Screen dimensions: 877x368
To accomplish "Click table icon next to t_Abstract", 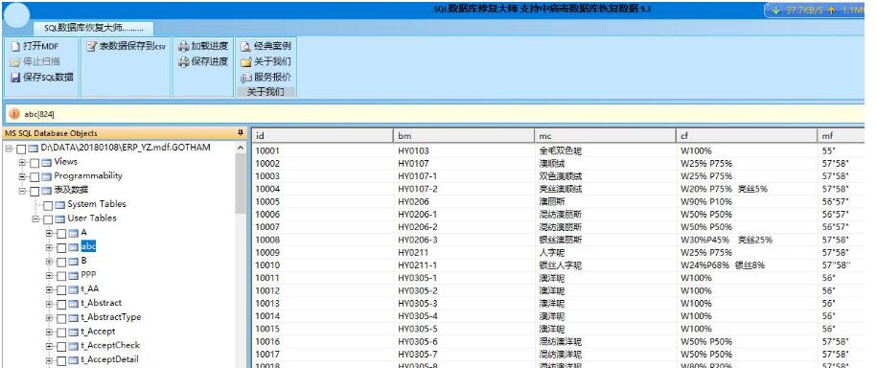I will point(73,304).
